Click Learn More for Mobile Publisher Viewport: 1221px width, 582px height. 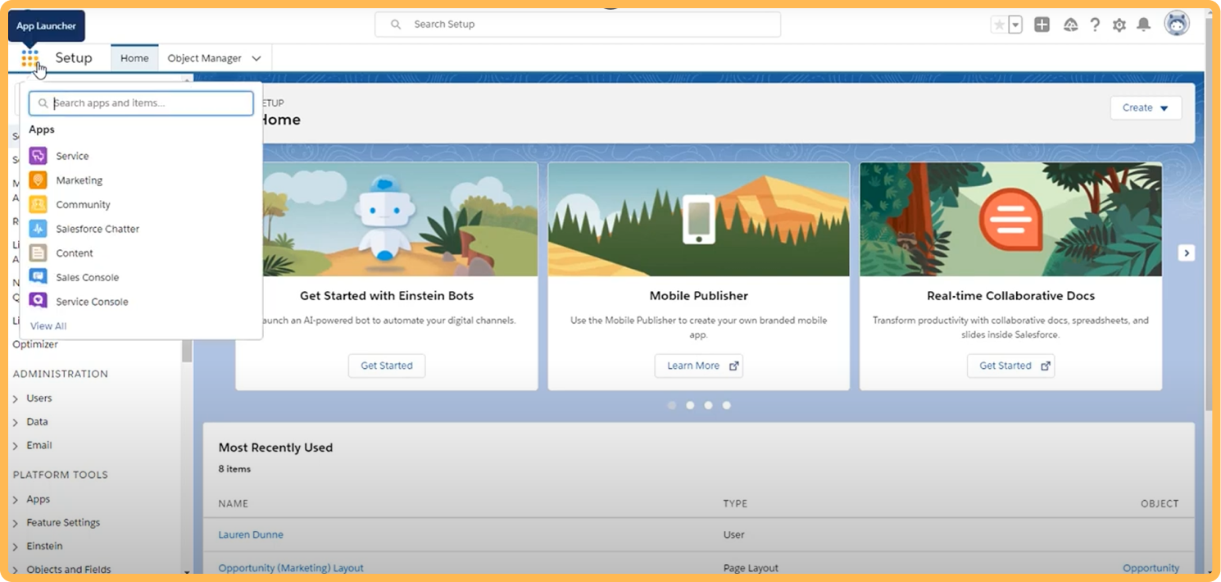[x=698, y=366]
